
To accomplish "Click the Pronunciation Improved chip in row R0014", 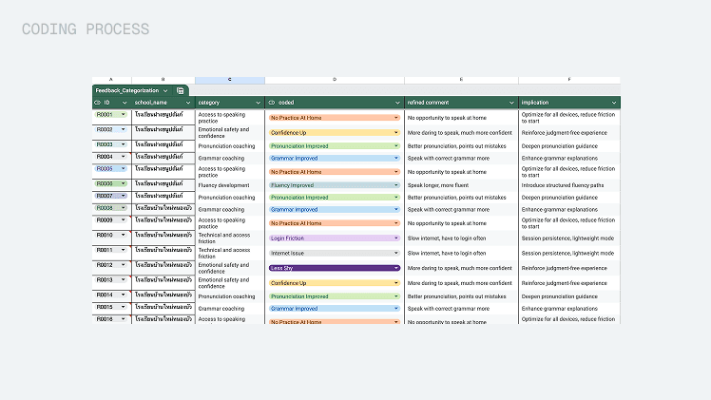I will (335, 296).
